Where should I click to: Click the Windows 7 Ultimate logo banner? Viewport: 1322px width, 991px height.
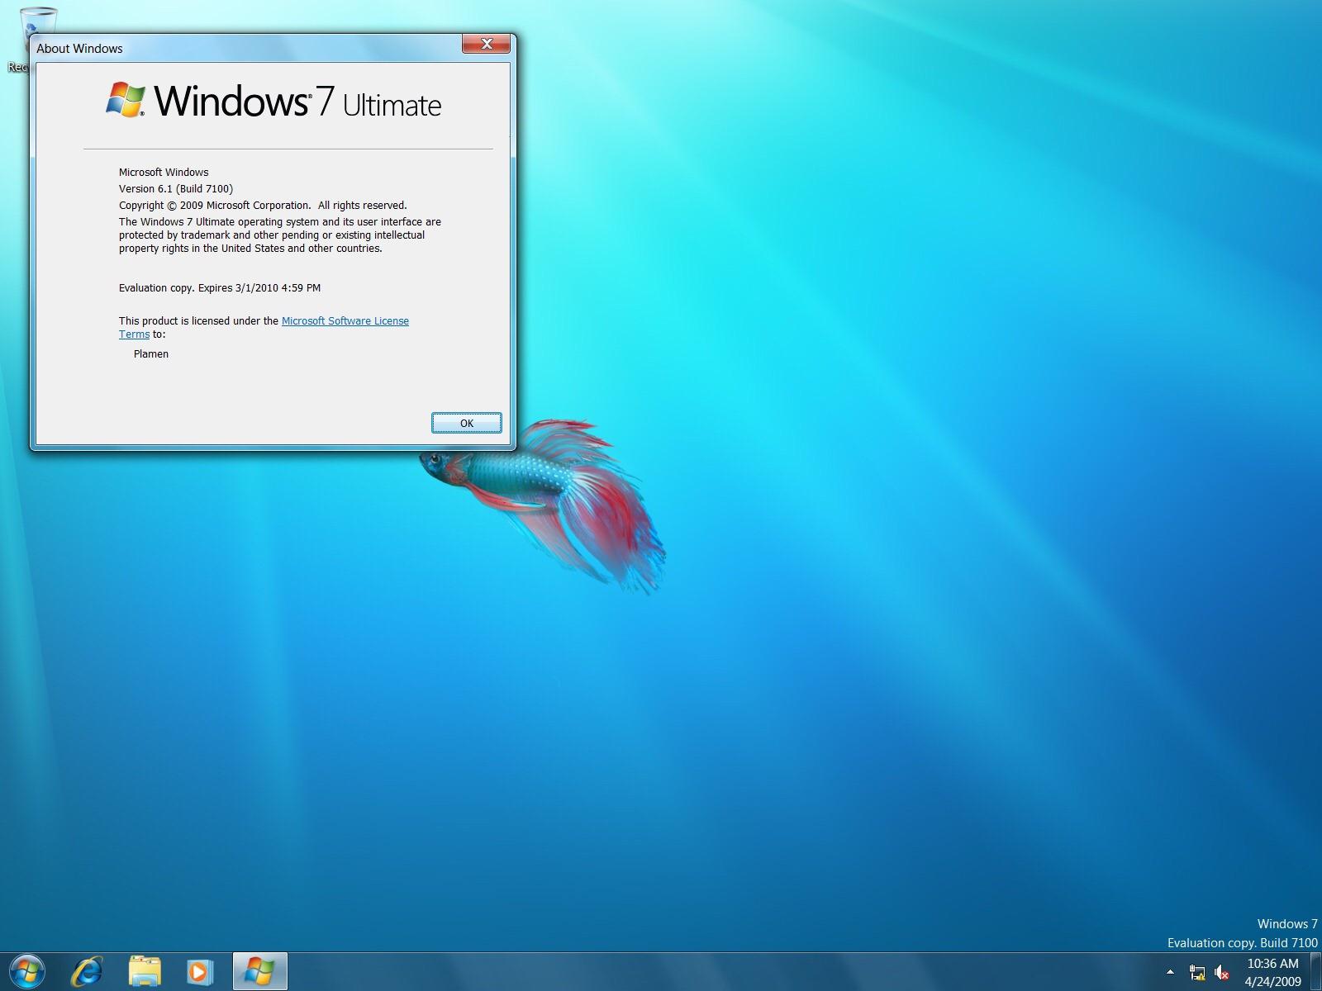tap(273, 101)
